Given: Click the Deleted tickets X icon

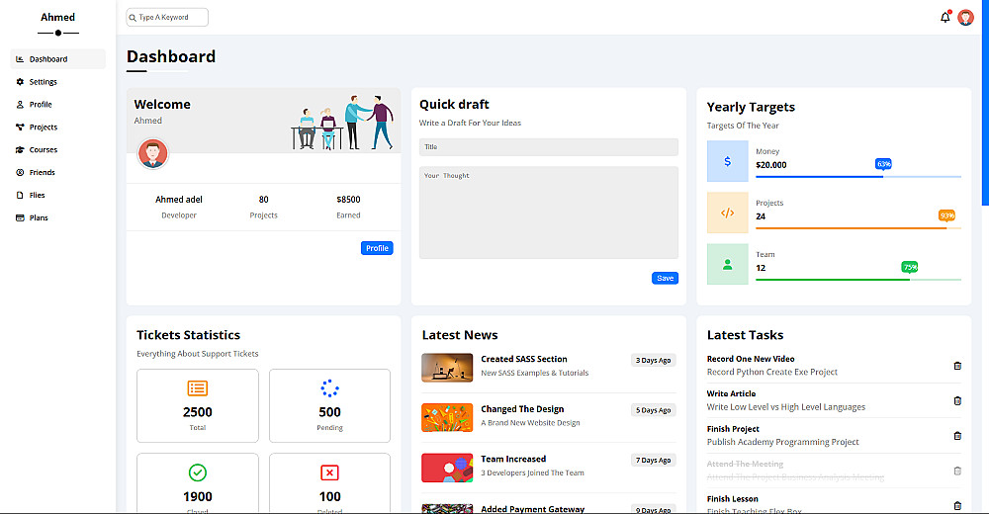Looking at the screenshot, I should click(x=330, y=472).
